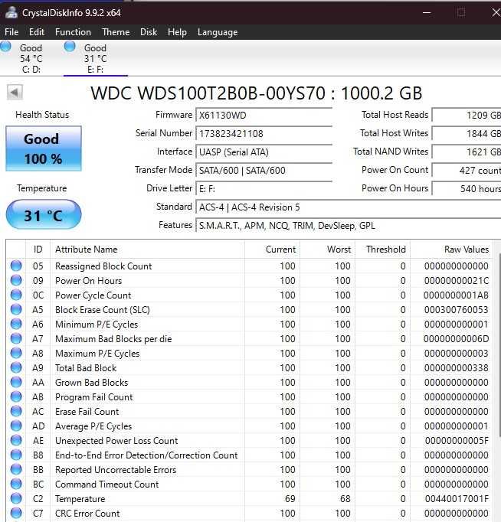The width and height of the screenshot is (501, 522).
Task: Click the Interface field UASP (Serial ATA)
Action: [x=264, y=152]
